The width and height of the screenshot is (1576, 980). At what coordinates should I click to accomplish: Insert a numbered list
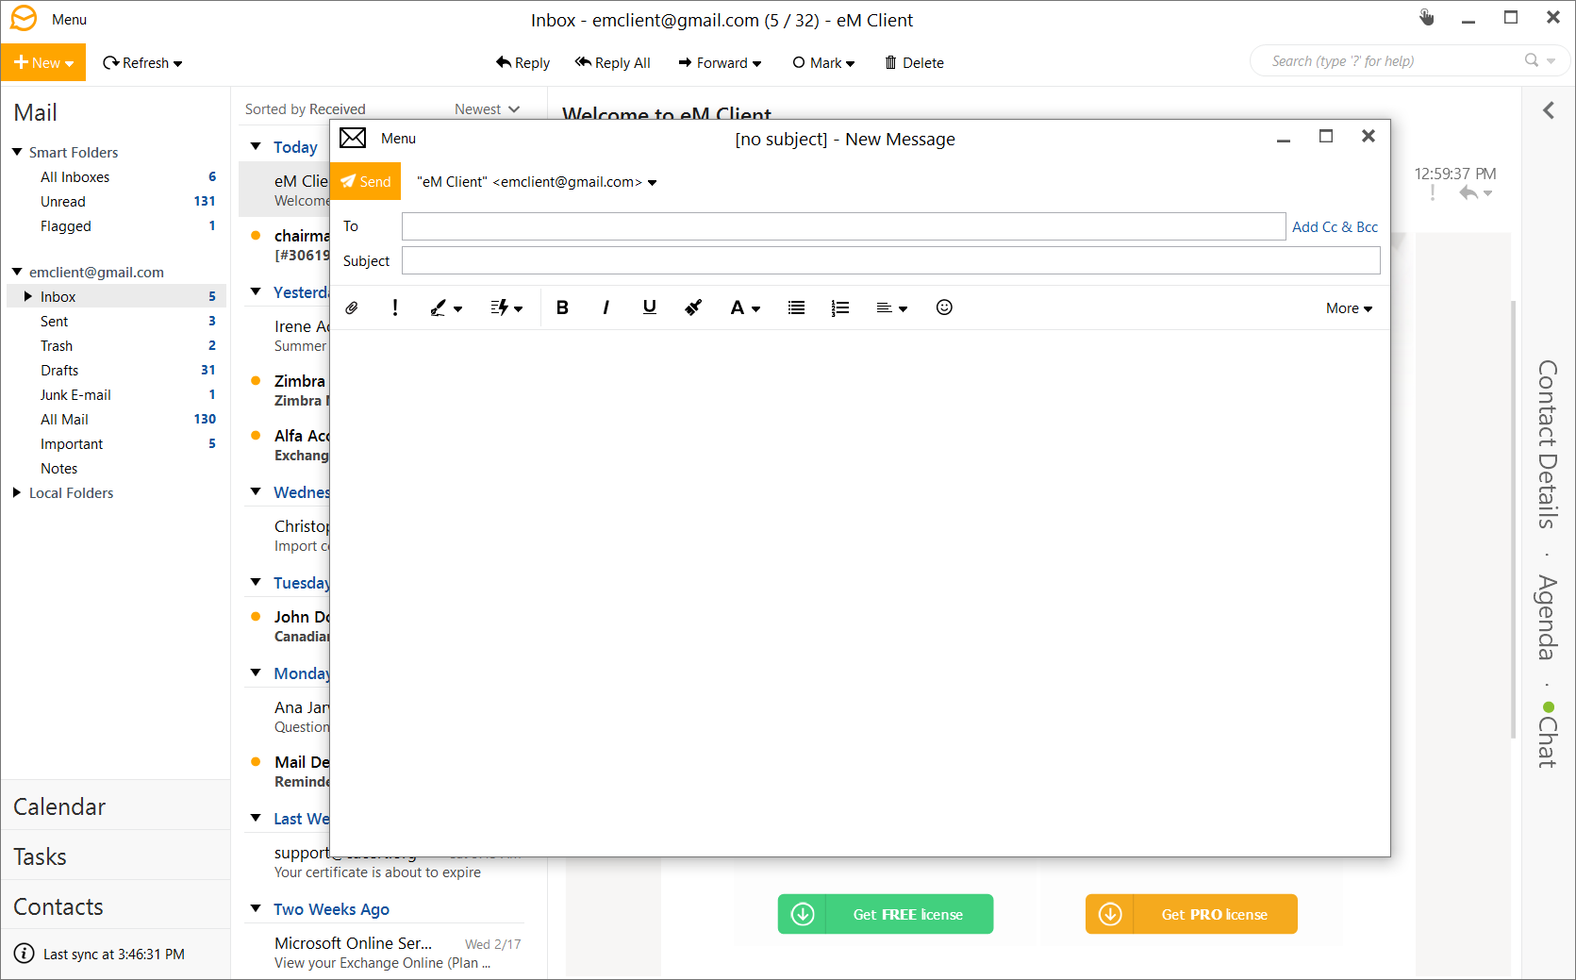click(840, 307)
